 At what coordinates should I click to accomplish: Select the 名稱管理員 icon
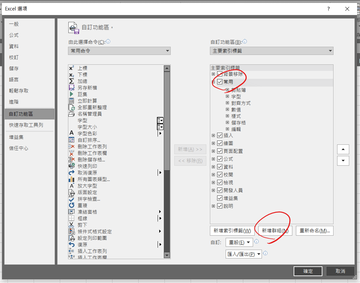tap(71, 114)
